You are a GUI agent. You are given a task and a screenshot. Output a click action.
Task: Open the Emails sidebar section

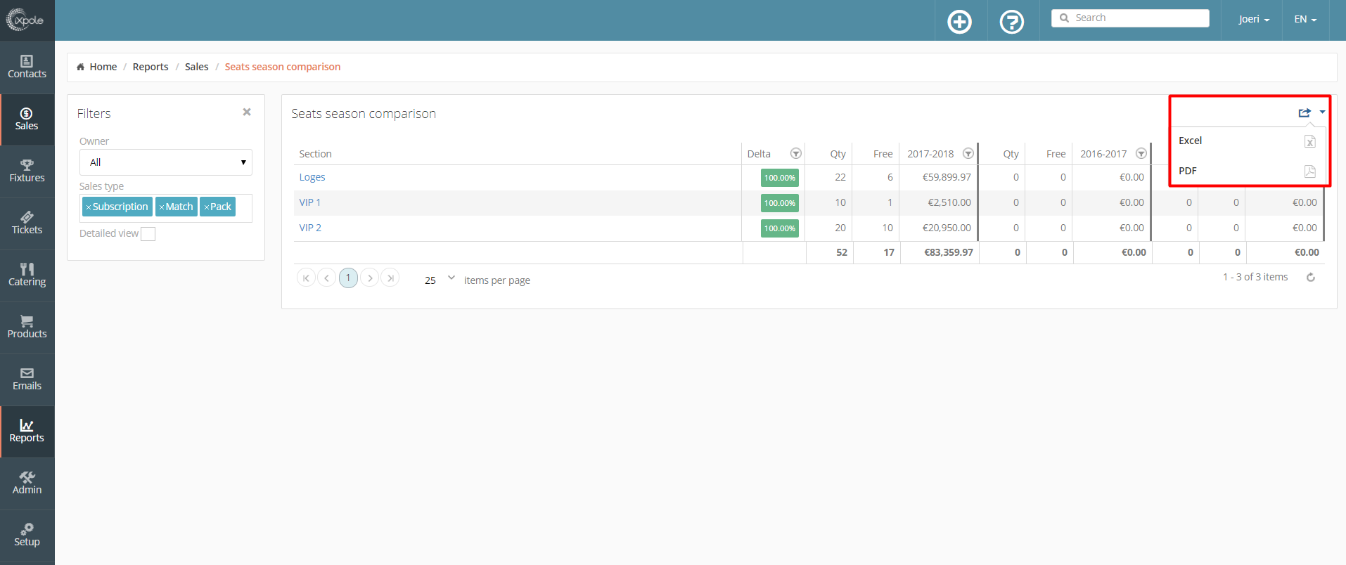pyautogui.click(x=27, y=379)
